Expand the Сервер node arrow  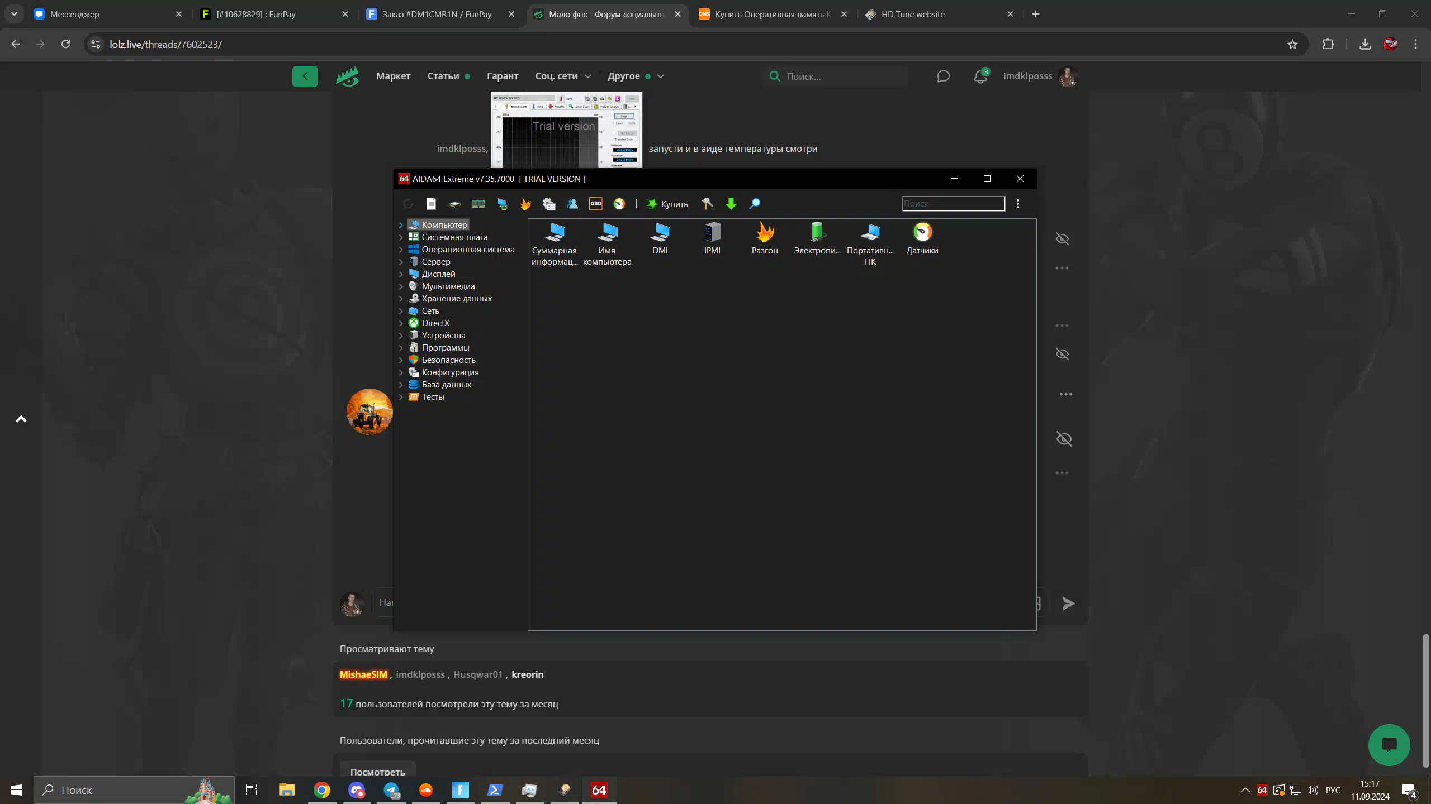pos(401,262)
